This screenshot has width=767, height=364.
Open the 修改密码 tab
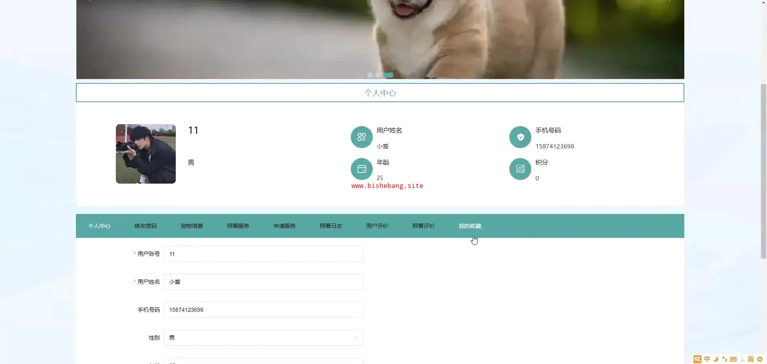tap(145, 226)
